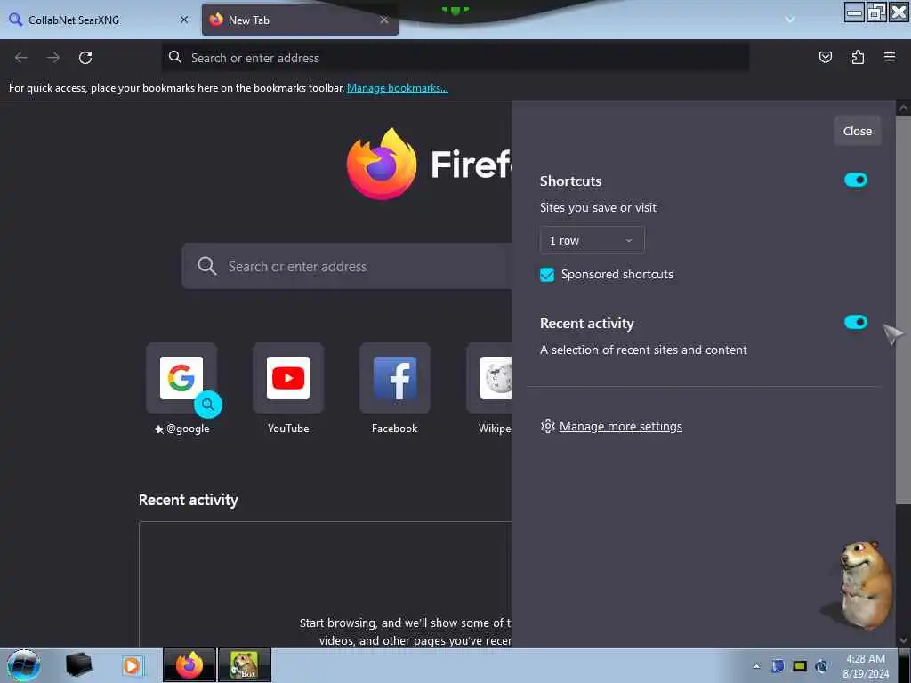Screen dimensions: 911x683
Task: Open the Wikipedia shortcut tile
Action: click(x=489, y=378)
